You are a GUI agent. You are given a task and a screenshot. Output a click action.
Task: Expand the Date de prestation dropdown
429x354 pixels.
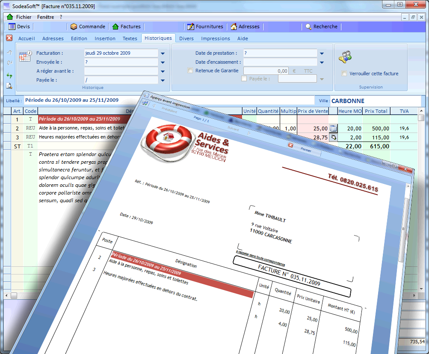322,53
